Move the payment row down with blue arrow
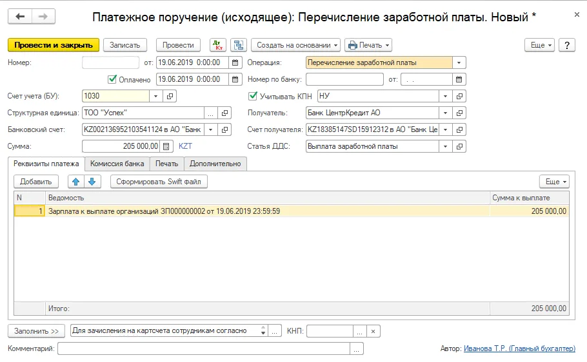 [x=92, y=182]
